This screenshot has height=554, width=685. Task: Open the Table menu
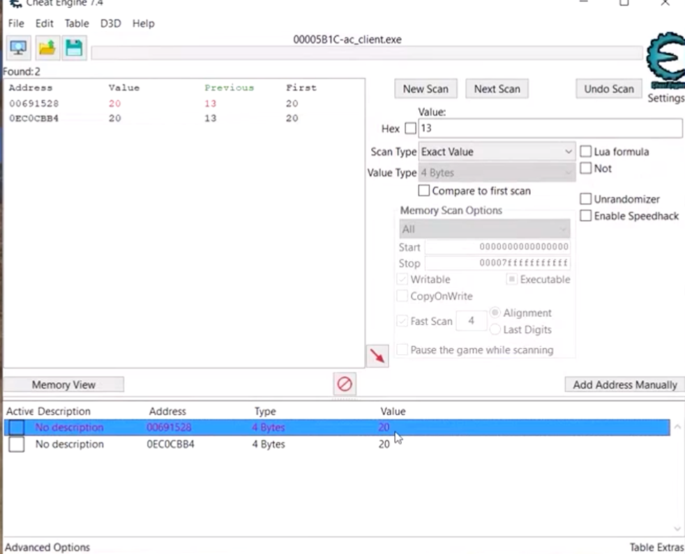tap(77, 23)
